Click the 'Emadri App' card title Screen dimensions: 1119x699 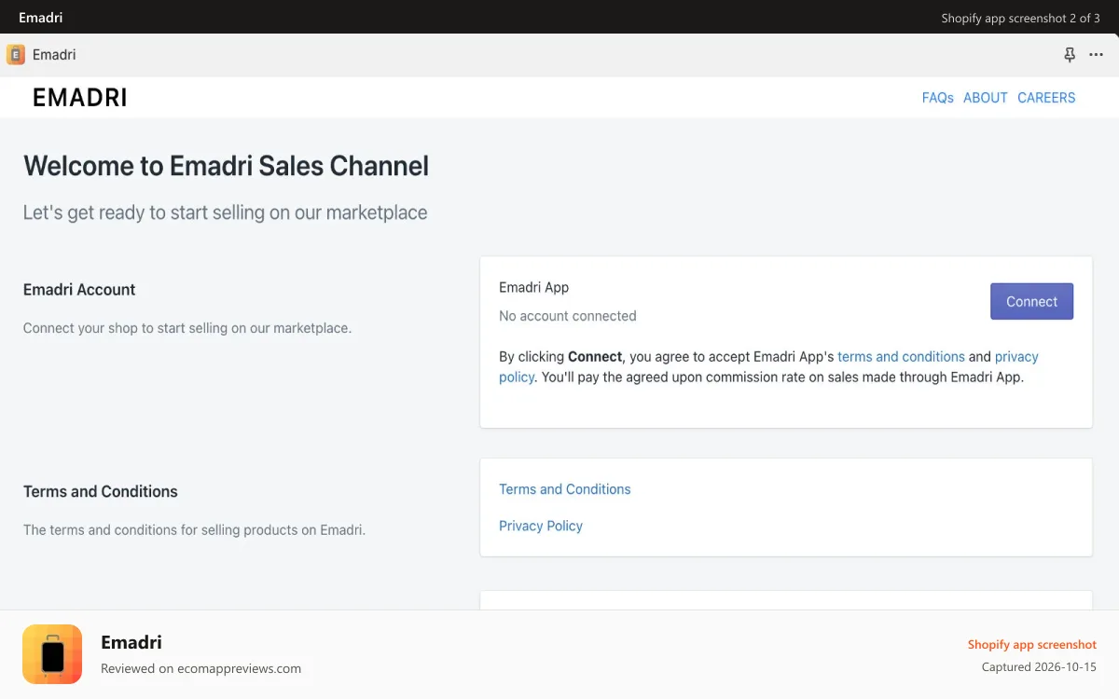click(533, 287)
